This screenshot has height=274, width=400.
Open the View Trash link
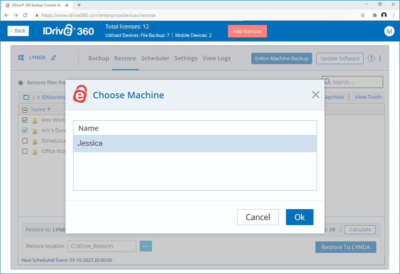[367, 97]
